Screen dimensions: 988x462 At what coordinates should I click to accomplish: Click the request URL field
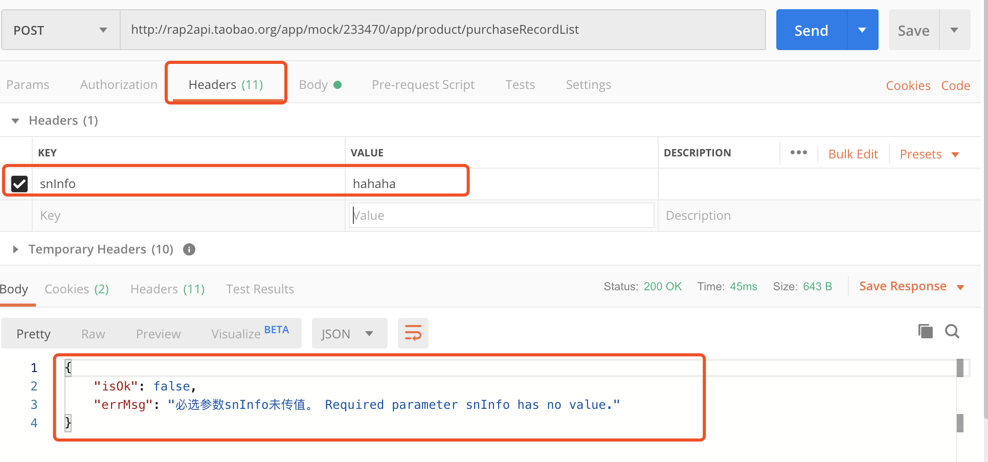point(442,30)
